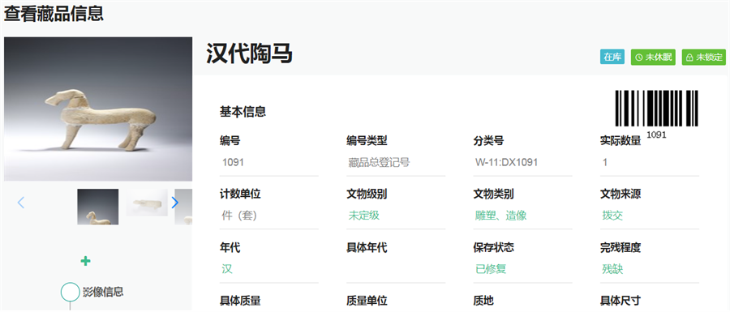Click the 在库 status badge

pos(612,58)
